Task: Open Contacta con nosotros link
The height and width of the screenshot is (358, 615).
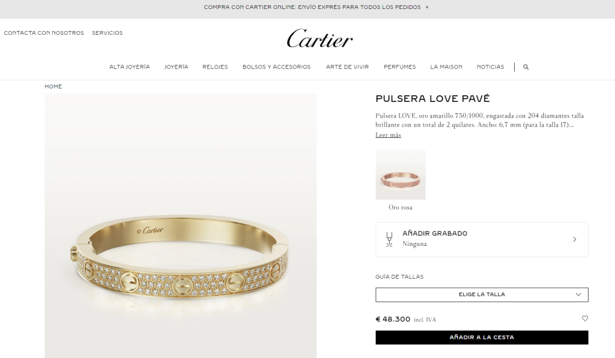Action: pos(44,33)
